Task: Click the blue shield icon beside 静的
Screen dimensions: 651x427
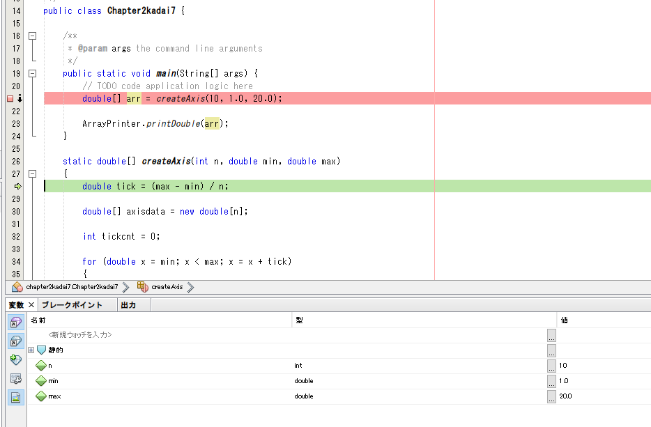Action: coord(41,350)
